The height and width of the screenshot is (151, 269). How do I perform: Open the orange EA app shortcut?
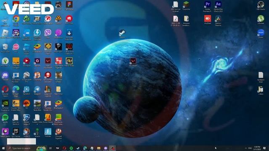26,104
